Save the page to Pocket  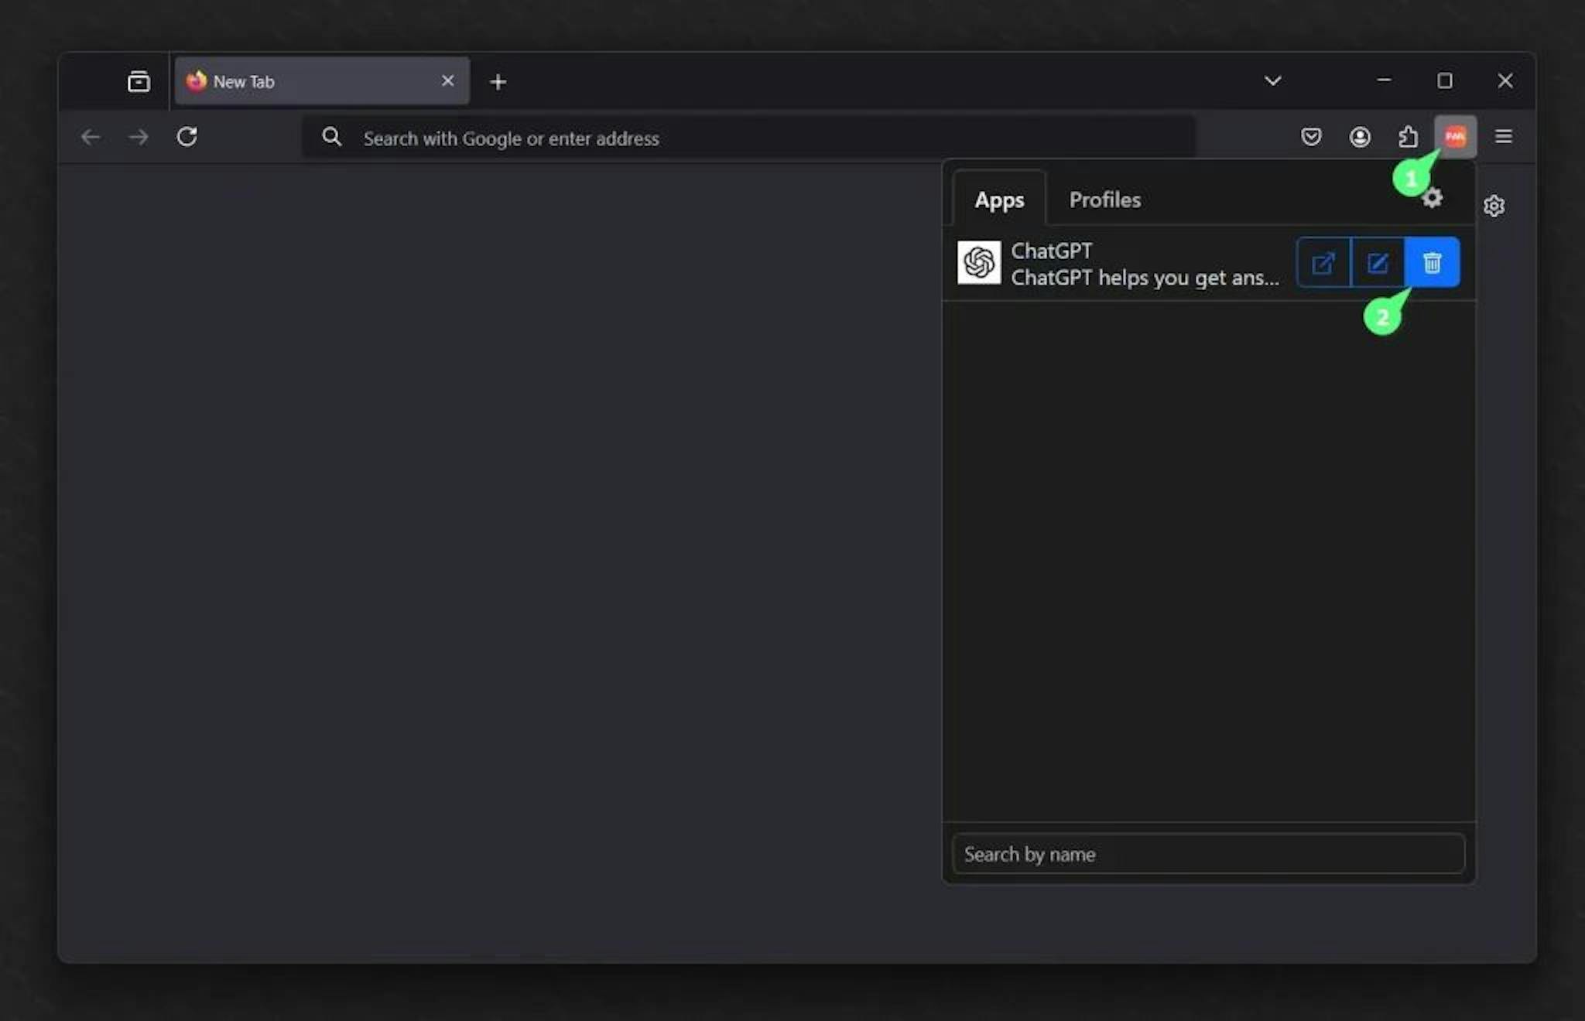click(1311, 137)
